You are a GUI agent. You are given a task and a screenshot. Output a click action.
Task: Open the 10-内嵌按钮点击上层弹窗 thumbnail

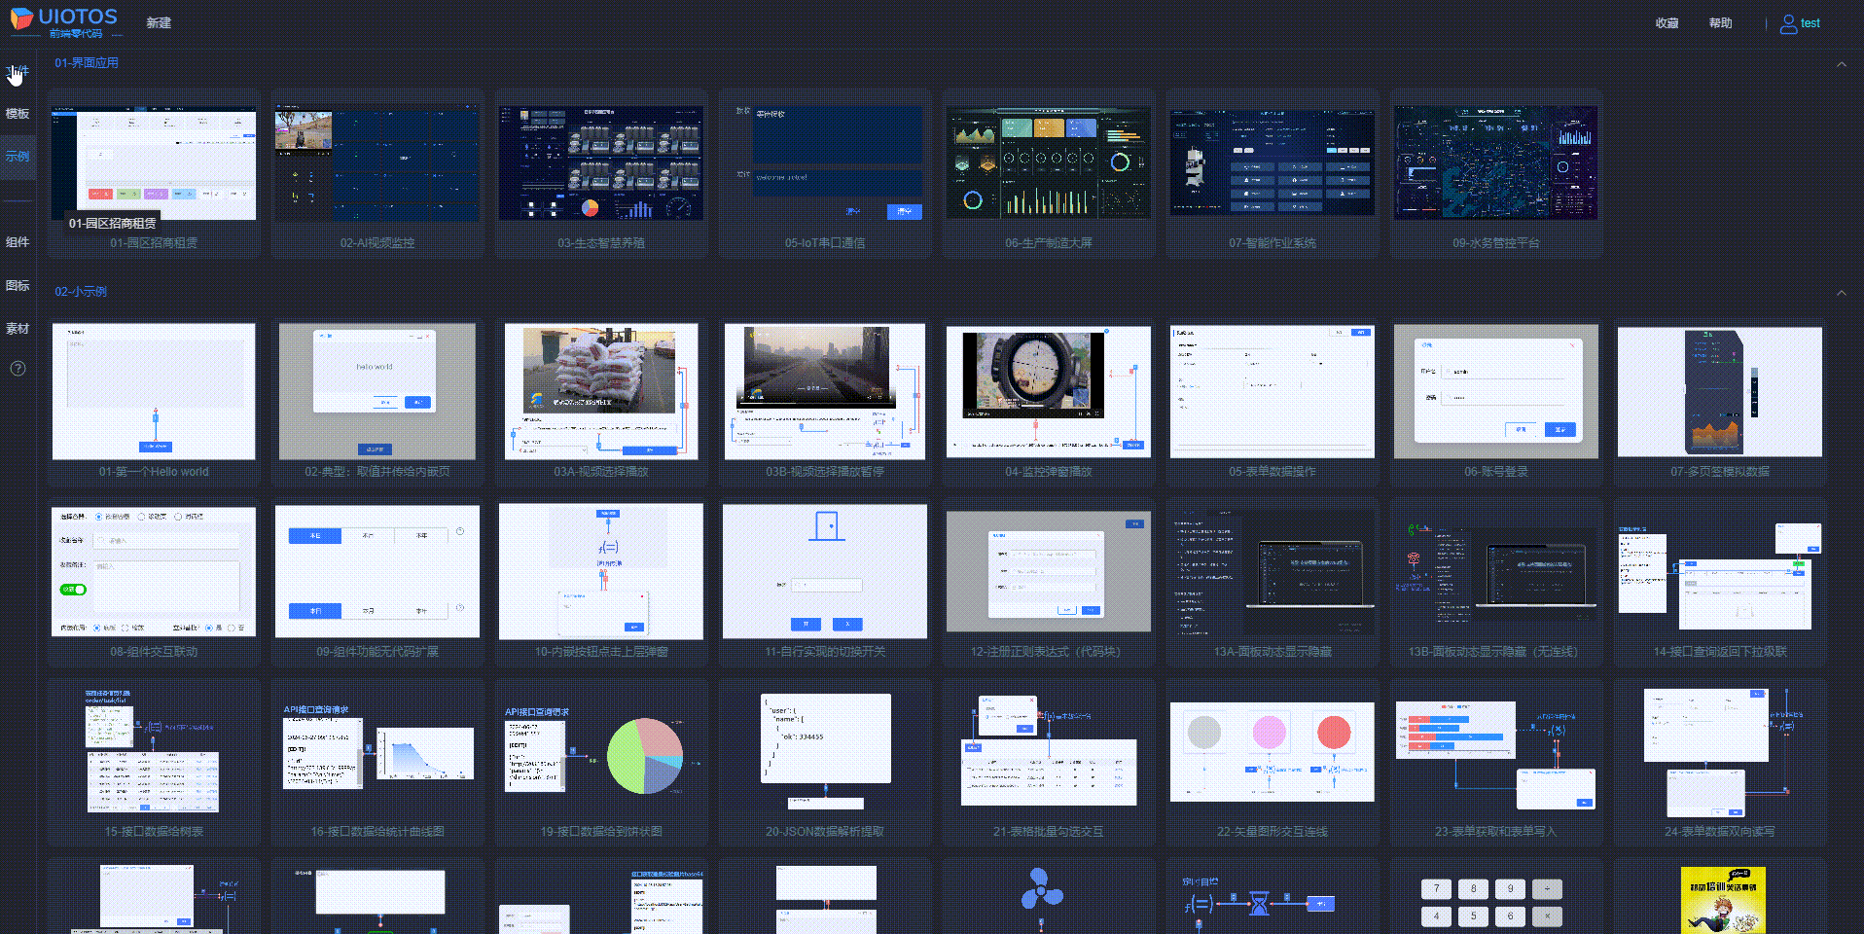[x=601, y=571]
